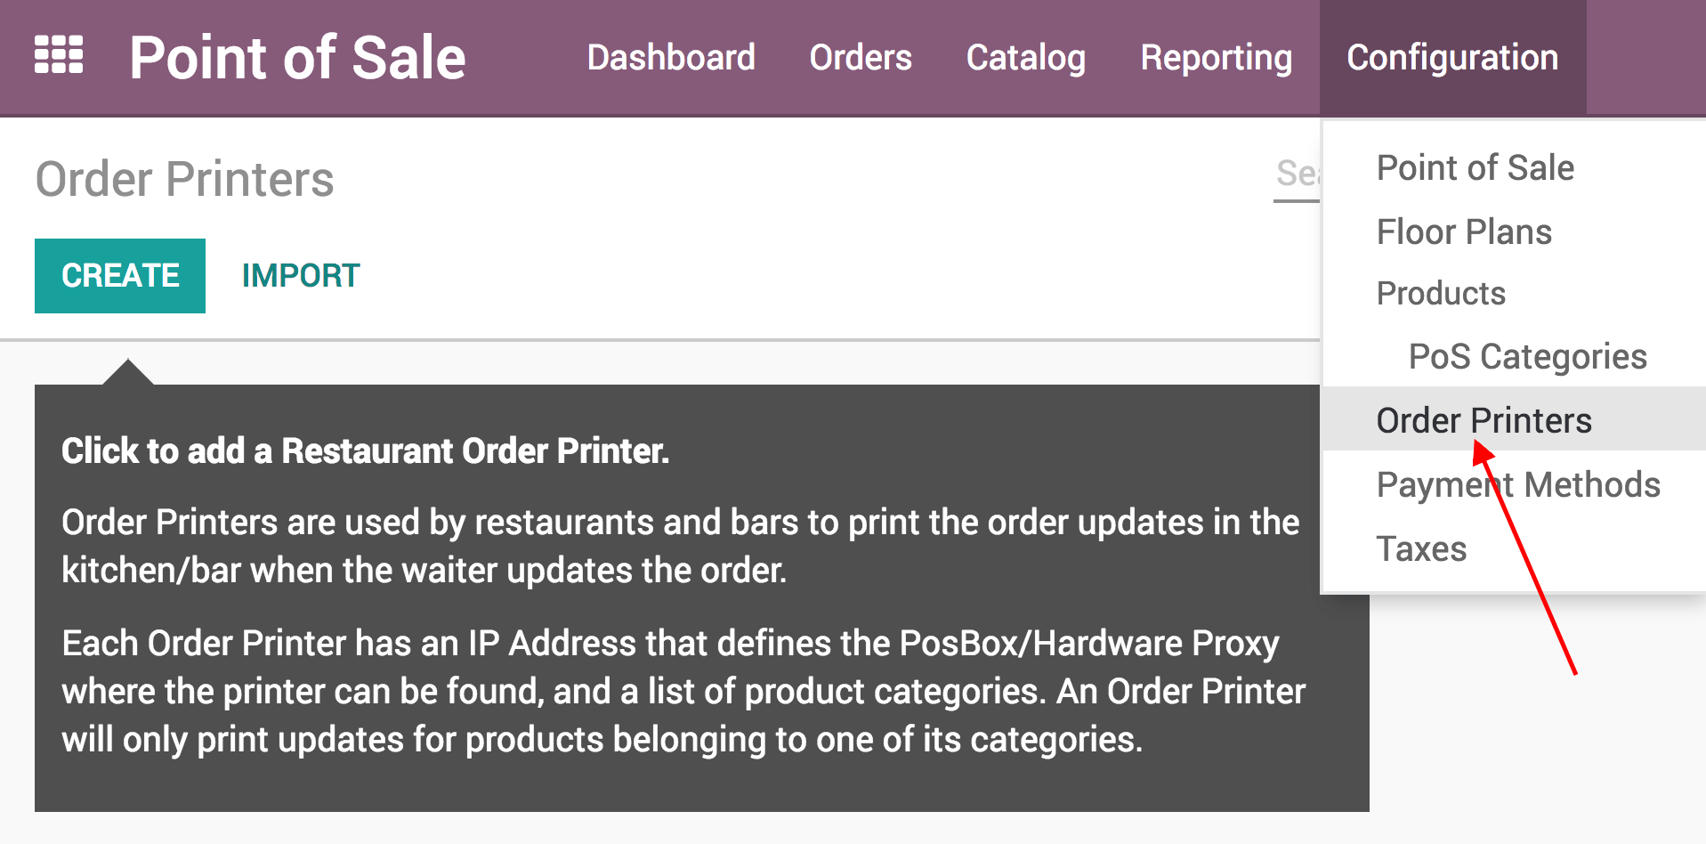Open Floor Plans settings

[1463, 231]
